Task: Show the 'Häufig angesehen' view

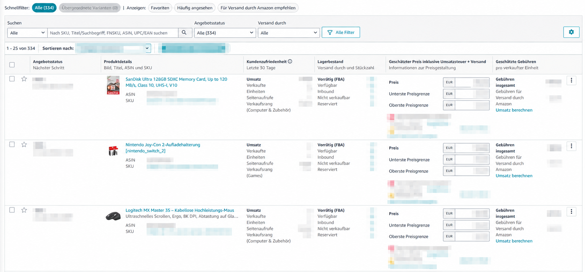Action: pos(195,8)
